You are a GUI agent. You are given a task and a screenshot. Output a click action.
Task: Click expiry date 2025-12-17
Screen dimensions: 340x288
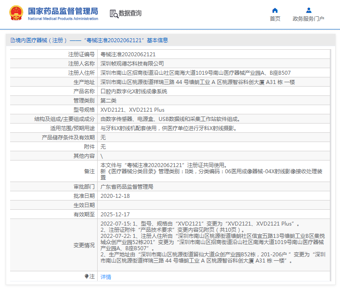coord(115,214)
